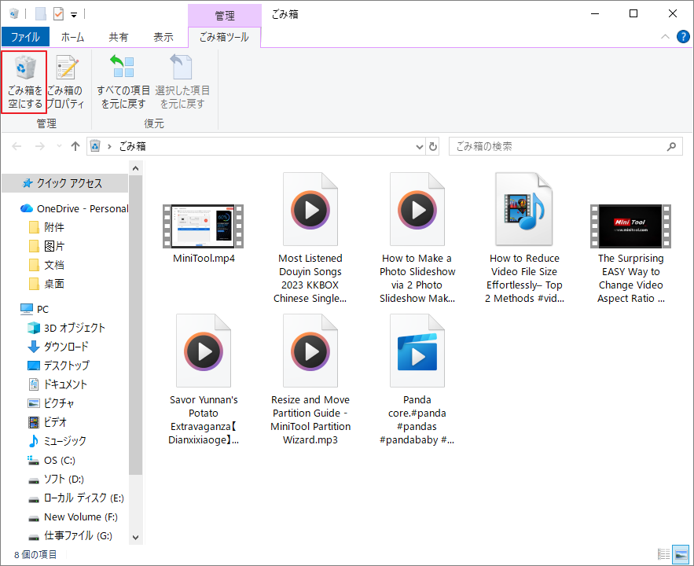Open the ファイル menu tab
The height and width of the screenshot is (566, 694).
[x=25, y=37]
